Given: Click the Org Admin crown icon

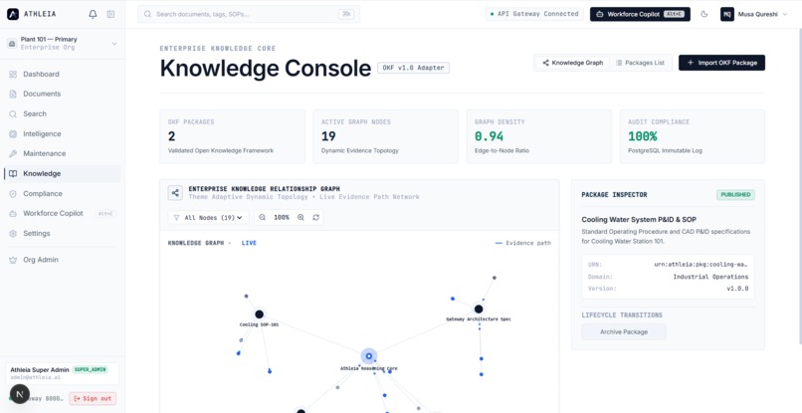Looking at the screenshot, I should coord(13,260).
